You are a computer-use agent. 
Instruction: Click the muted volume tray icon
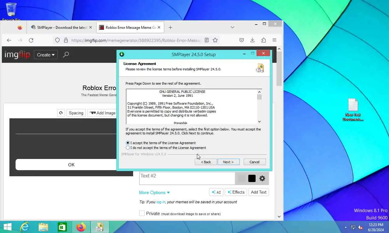360,227
